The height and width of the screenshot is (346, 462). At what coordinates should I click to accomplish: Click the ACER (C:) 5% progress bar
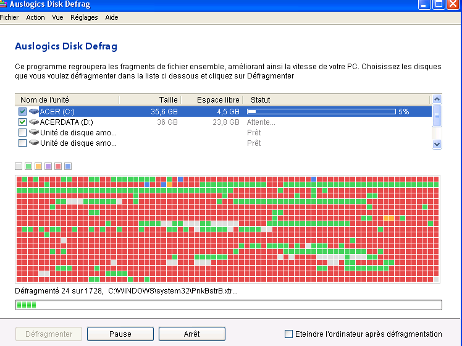click(321, 111)
